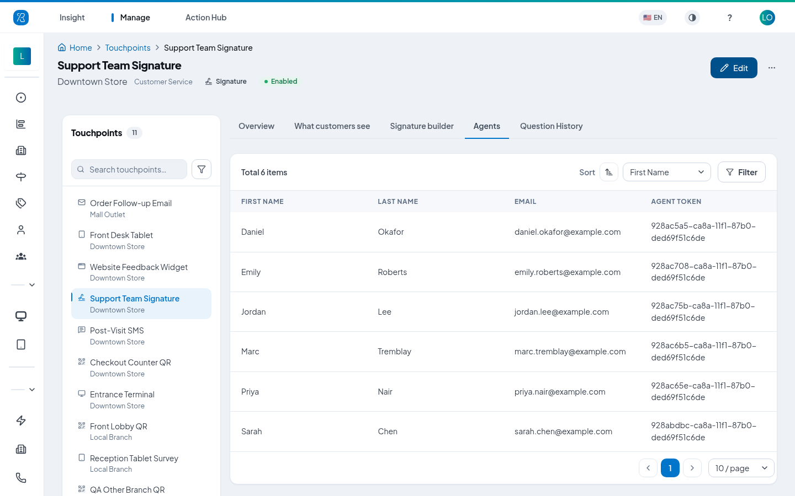Click the email daniel.okafor@example.com

[568, 232]
